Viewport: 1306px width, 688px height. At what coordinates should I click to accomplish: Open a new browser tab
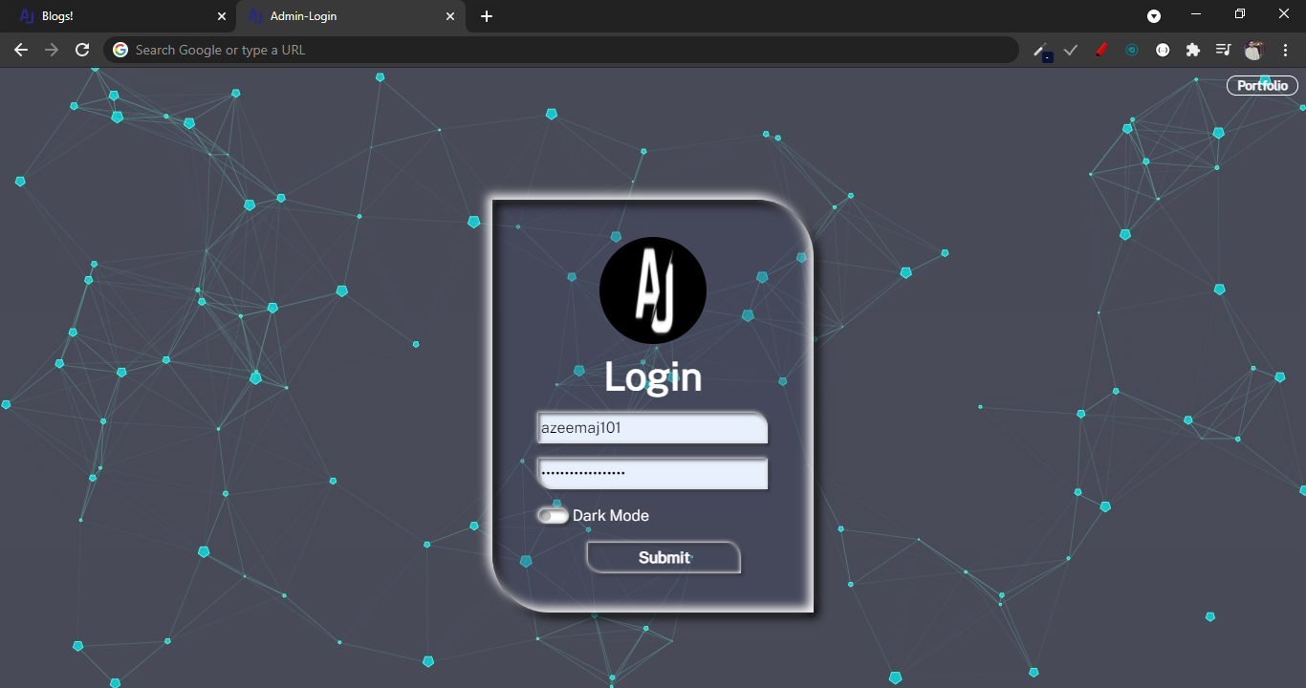487,16
